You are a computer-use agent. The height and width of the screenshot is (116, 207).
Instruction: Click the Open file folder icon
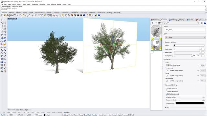coord(5,15)
